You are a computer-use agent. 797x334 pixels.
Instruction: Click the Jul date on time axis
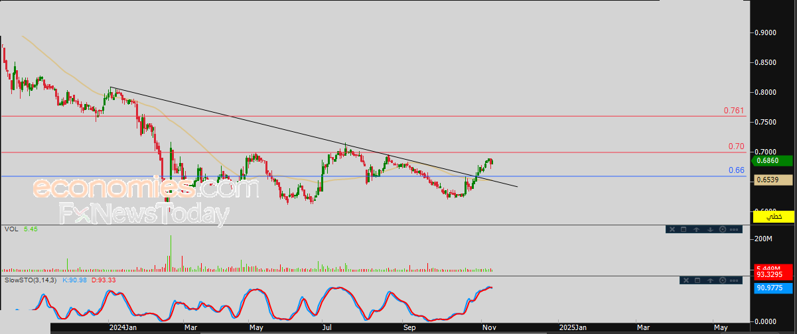[326, 327]
